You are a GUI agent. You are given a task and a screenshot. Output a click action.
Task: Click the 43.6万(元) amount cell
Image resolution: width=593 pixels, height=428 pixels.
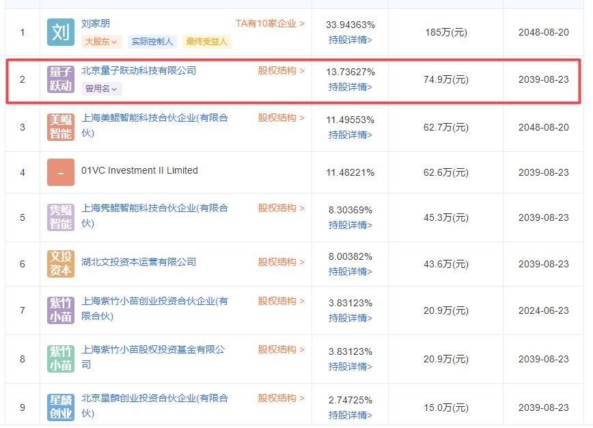pos(446,264)
